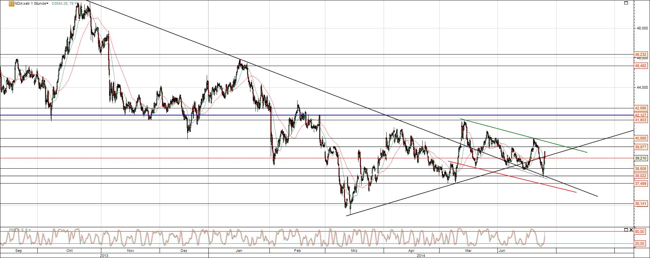Close the PKS oscillator panel
The image size is (650, 258).
click(631, 230)
